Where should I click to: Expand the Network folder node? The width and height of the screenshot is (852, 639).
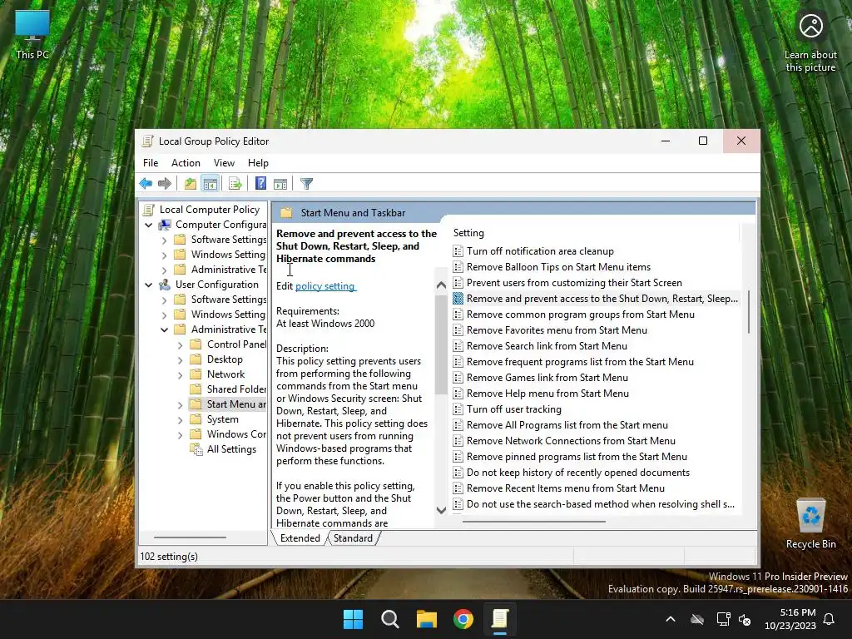pos(180,374)
